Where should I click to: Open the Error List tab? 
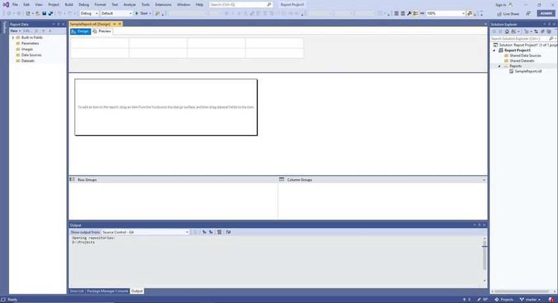coord(77,291)
